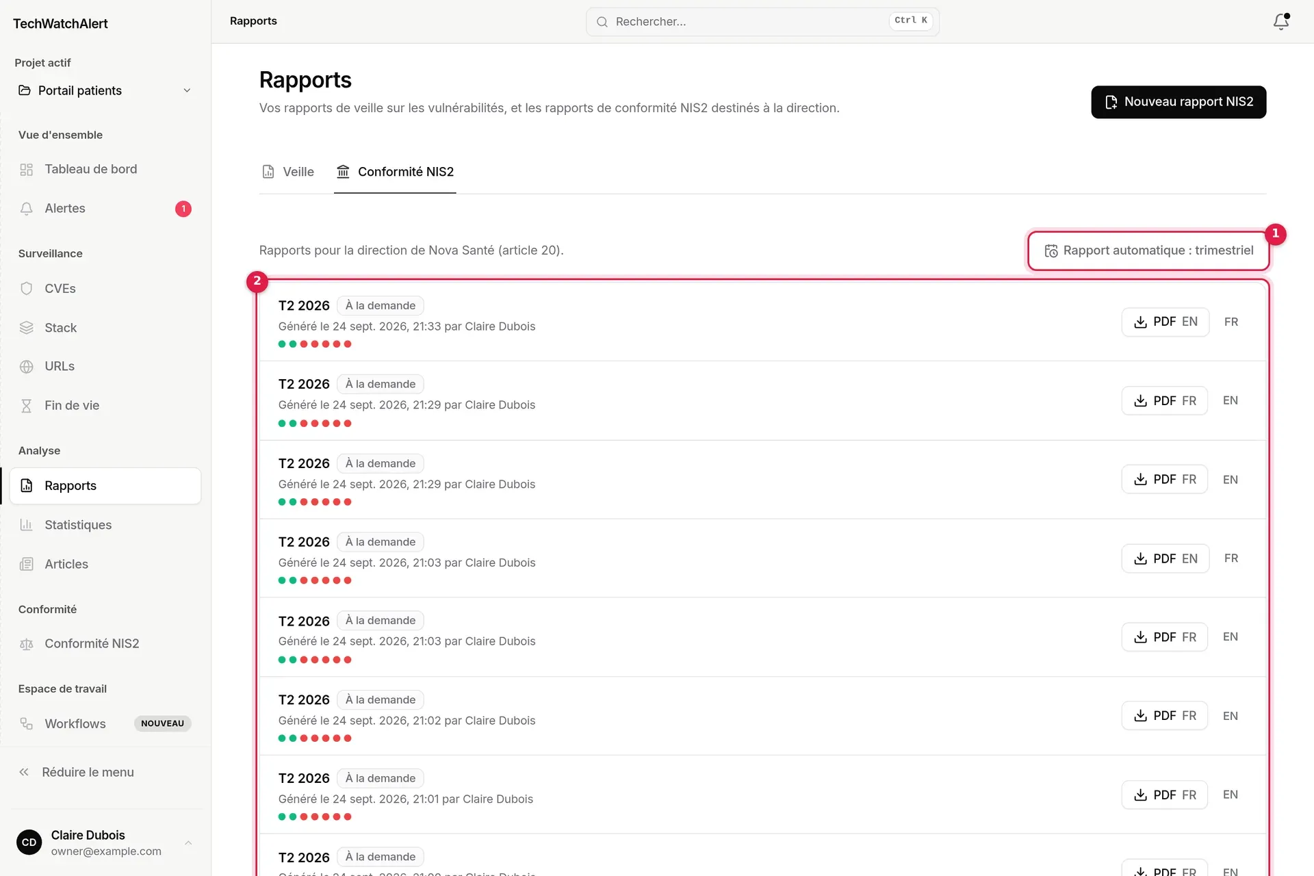Screen dimensions: 1314x876
Task: Click the Fin de vie hourglass icon
Action: coord(27,406)
